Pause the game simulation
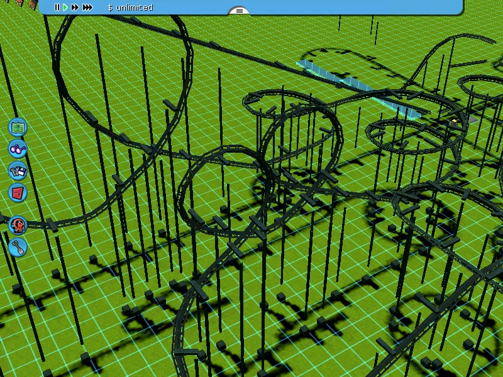The height and width of the screenshot is (377, 503). point(57,8)
